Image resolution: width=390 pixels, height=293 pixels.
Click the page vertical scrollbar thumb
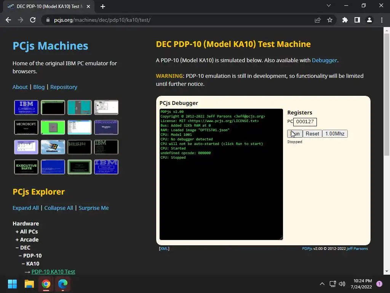point(387,95)
